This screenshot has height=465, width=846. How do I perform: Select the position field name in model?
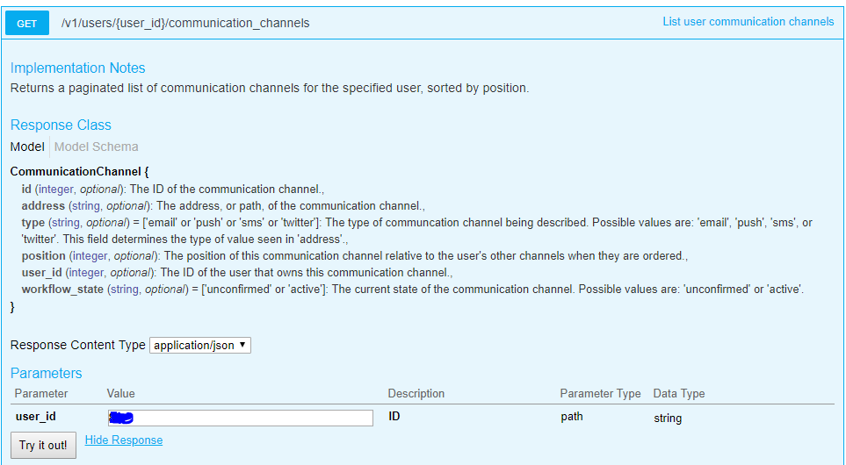pos(44,256)
